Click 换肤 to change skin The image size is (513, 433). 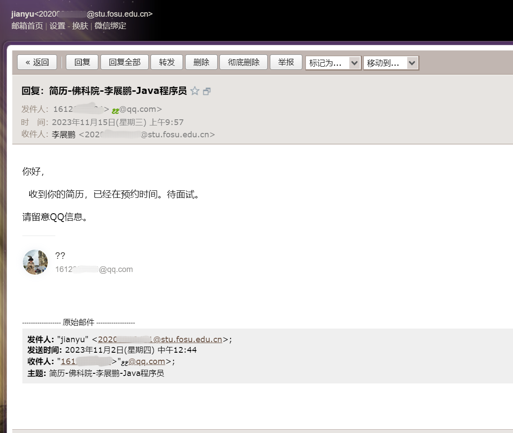[x=80, y=26]
